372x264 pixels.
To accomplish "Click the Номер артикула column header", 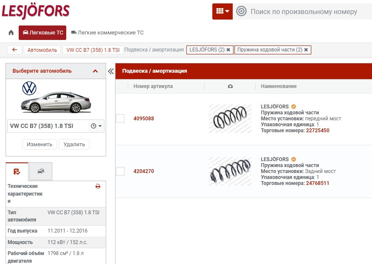I will [x=153, y=86].
